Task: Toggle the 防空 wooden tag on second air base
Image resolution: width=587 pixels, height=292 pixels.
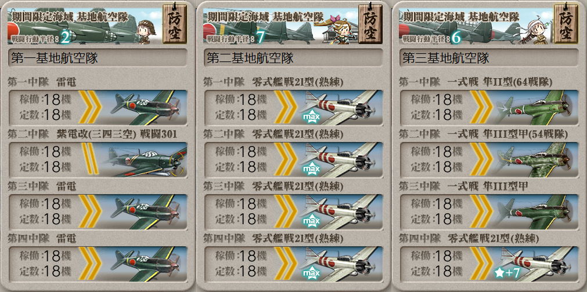Action: pos(369,24)
